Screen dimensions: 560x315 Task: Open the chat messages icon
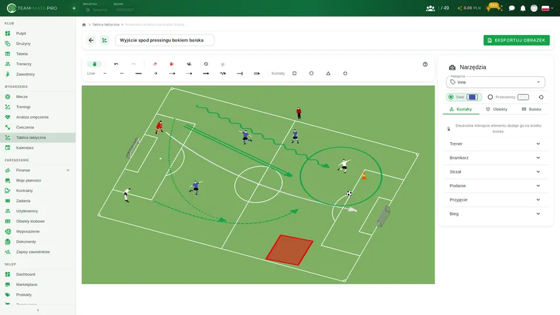512,8
